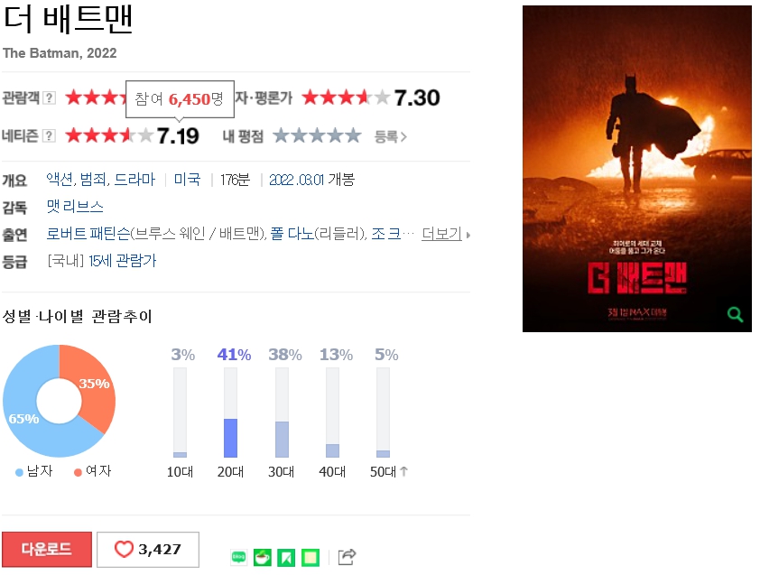Click the green bookmark share icon
The image size is (760, 575).
(286, 558)
